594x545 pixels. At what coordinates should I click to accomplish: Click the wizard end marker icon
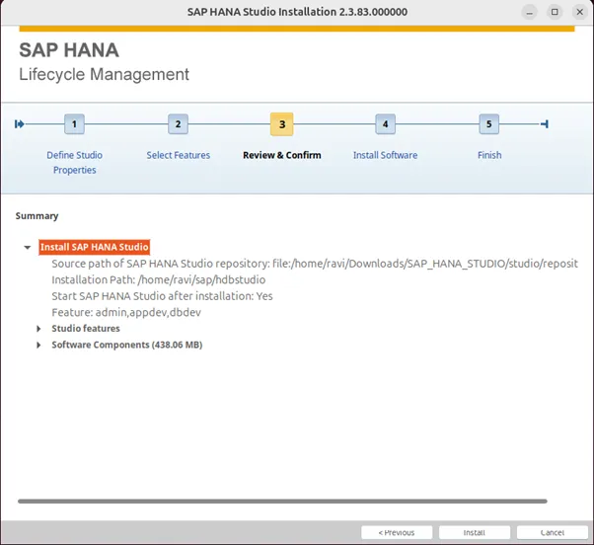point(545,124)
